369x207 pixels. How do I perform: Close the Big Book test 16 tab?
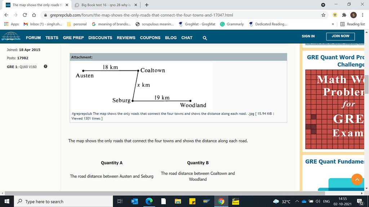tap(136, 5)
